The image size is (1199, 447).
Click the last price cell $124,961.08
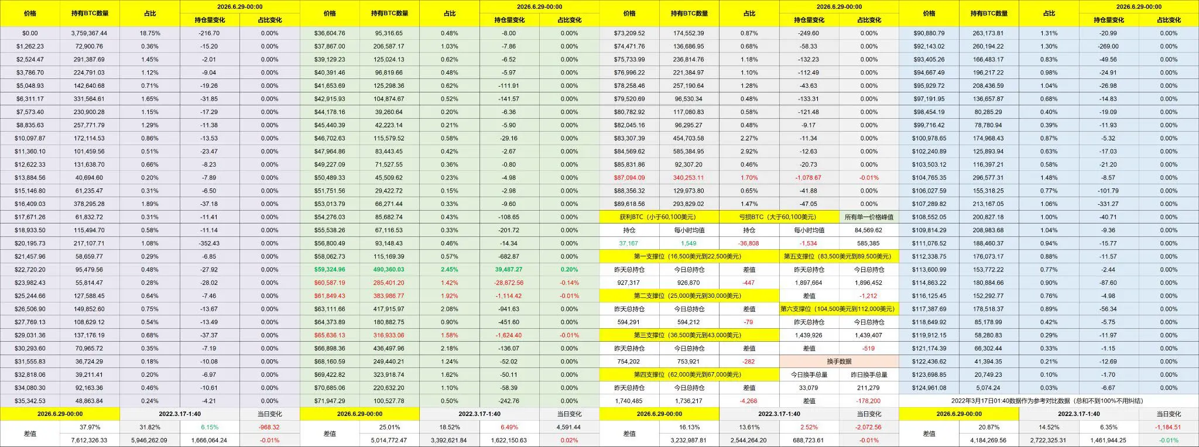[929, 388]
